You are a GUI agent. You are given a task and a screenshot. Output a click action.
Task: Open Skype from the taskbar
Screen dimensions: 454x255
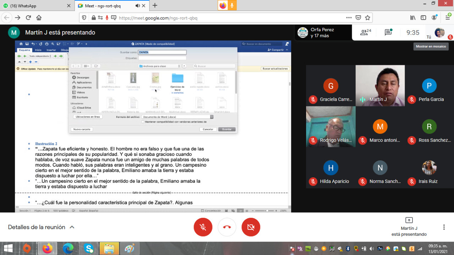(88, 249)
